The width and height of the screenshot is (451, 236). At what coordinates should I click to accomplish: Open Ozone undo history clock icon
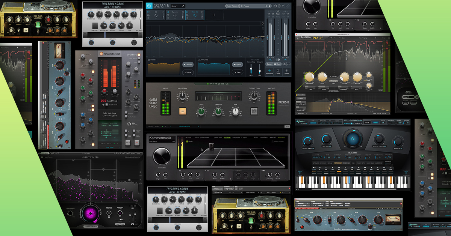click(275, 6)
